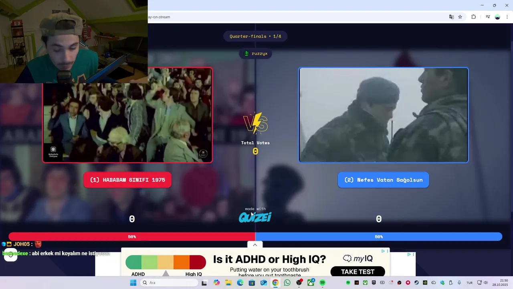Image resolution: width=513 pixels, height=289 pixels.
Task: Vote for (1) HABABAM SINIFI 1975
Action: point(127,180)
